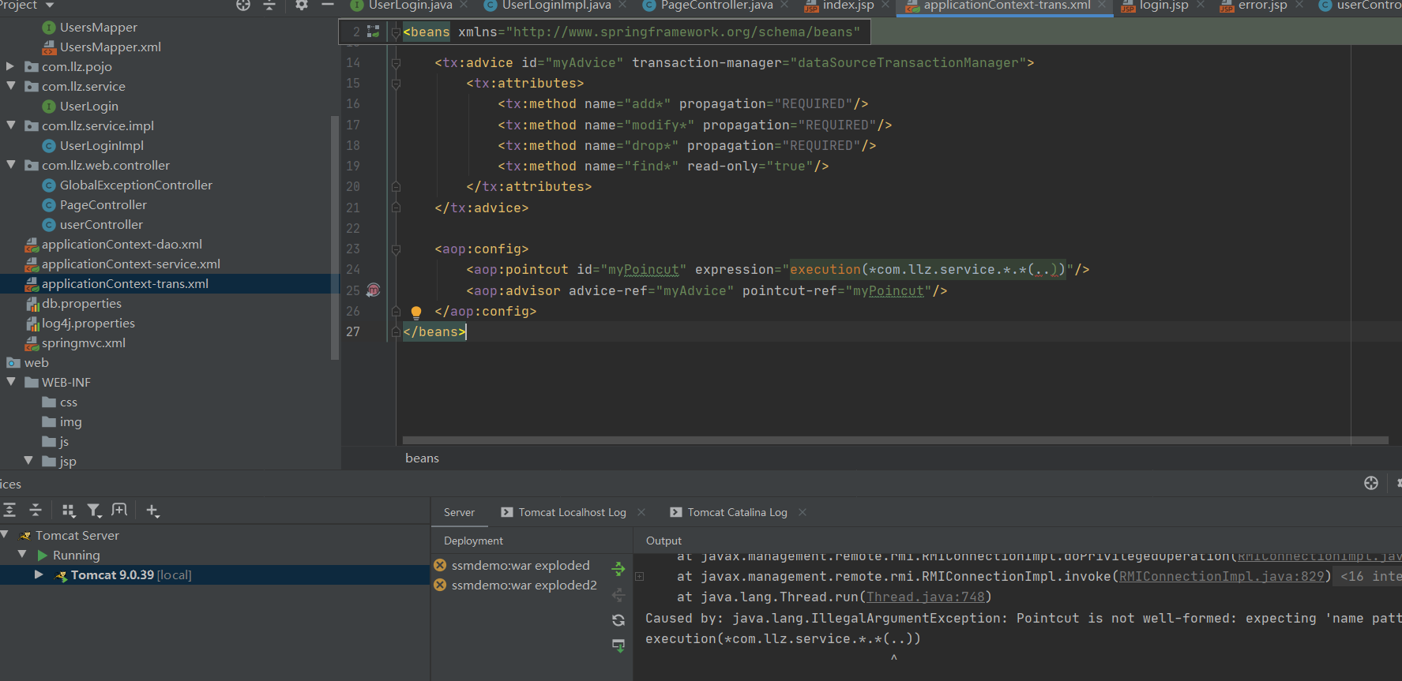Click the Project panel locate/scroll-from-source icon
The width and height of the screenshot is (1402, 681).
pos(243,5)
